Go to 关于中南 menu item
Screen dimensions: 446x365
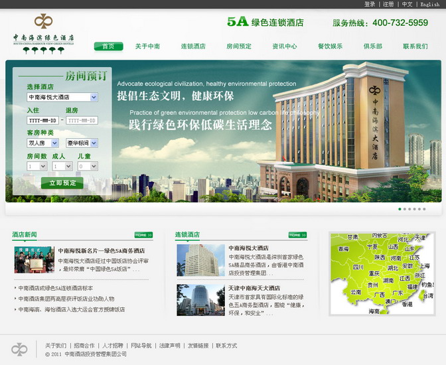(147, 46)
